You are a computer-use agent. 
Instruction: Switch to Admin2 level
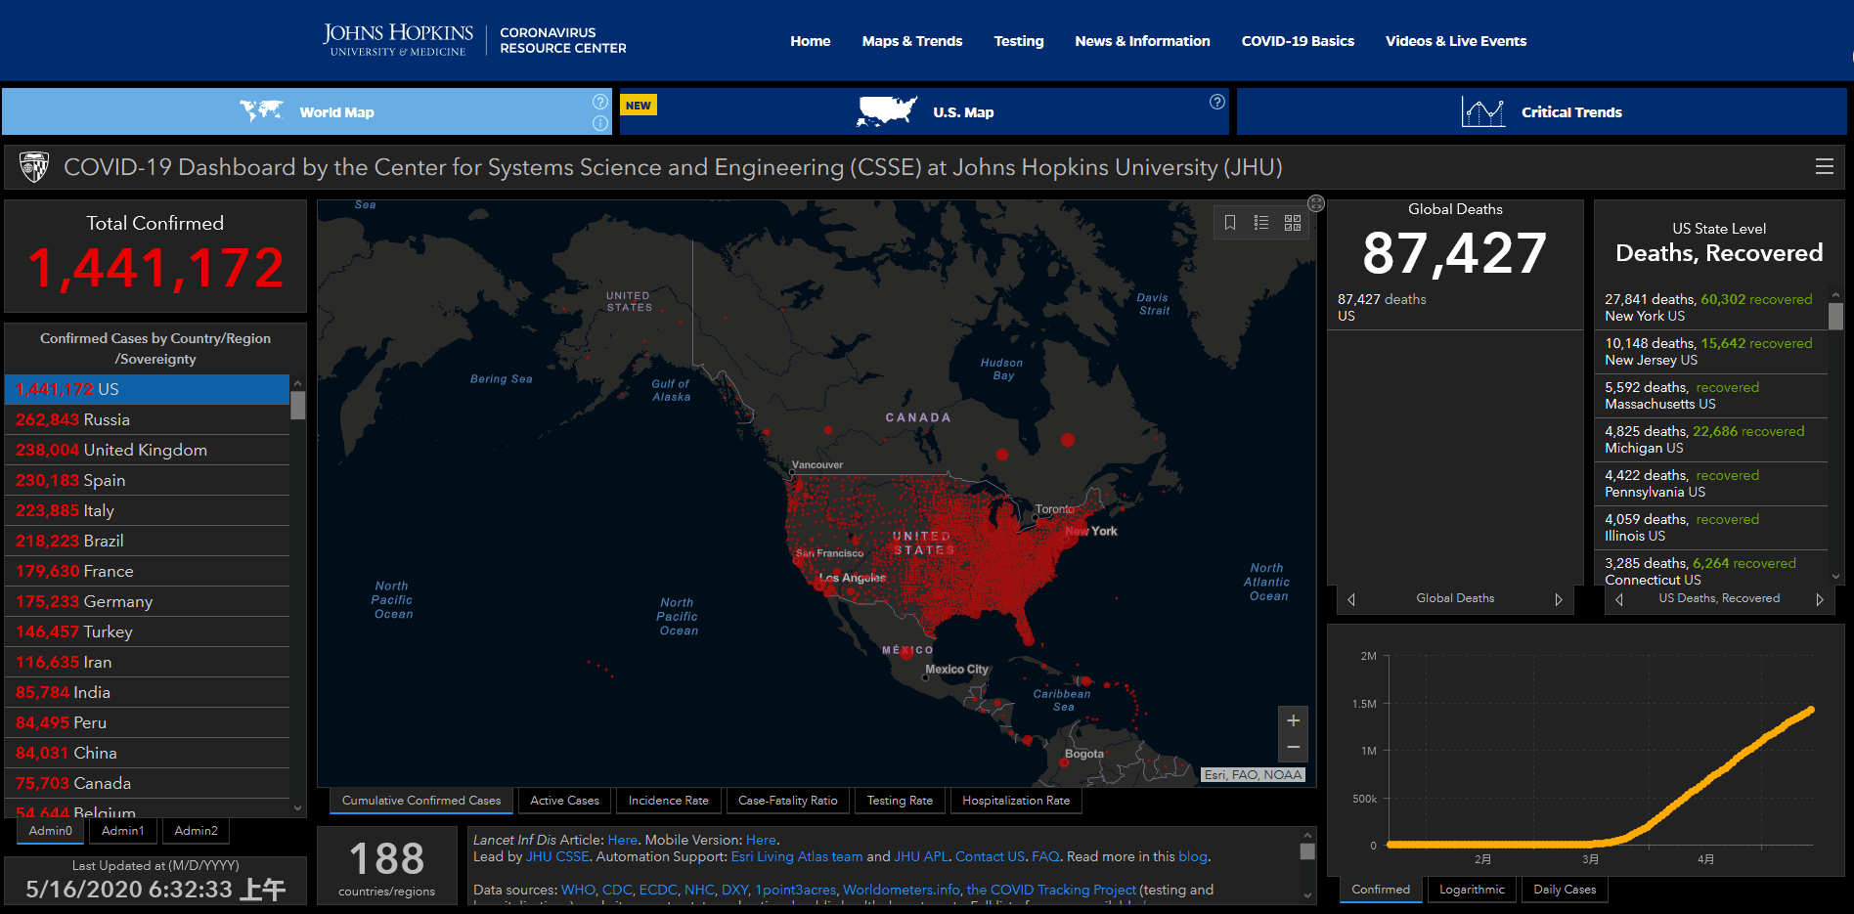click(x=196, y=831)
